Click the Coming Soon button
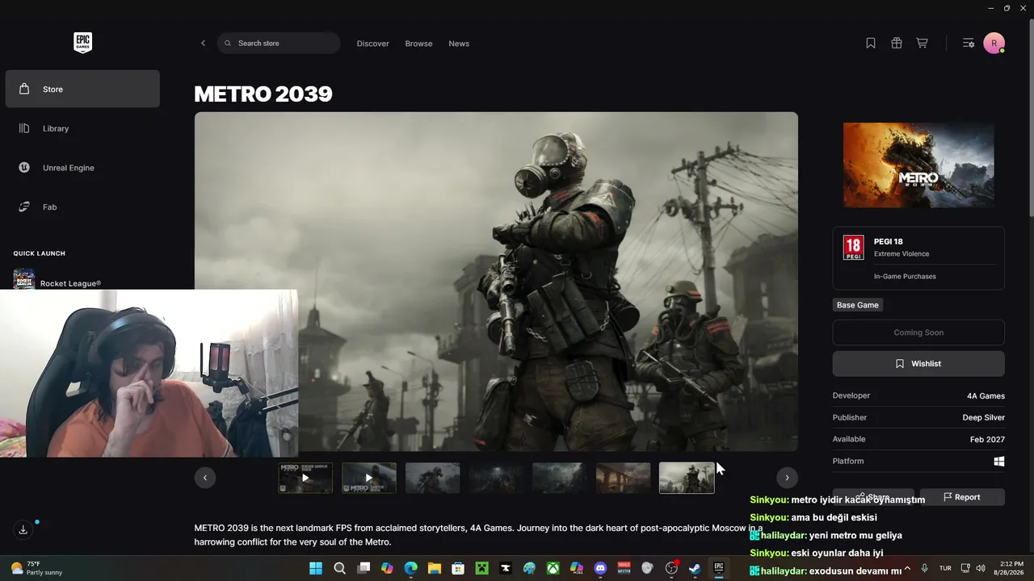 click(x=918, y=332)
